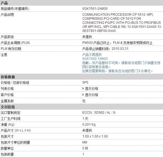Click the price group value 5P5
The width and height of the screenshot is (163, 157).
click(85, 83)
